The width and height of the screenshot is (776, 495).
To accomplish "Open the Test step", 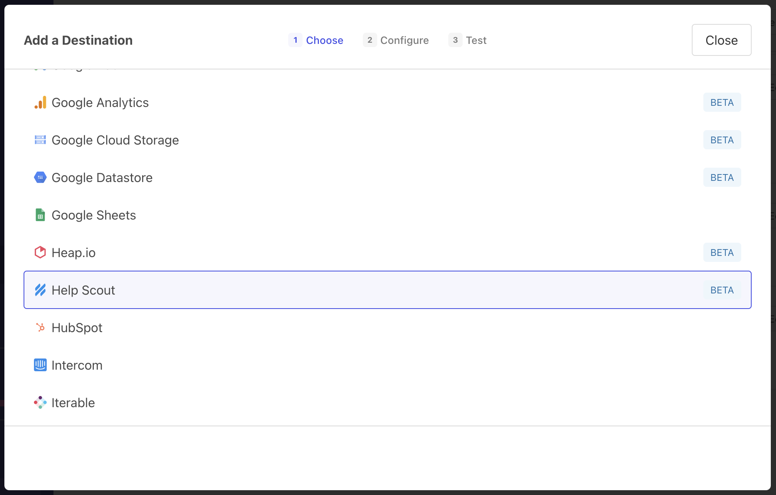I will (467, 40).
